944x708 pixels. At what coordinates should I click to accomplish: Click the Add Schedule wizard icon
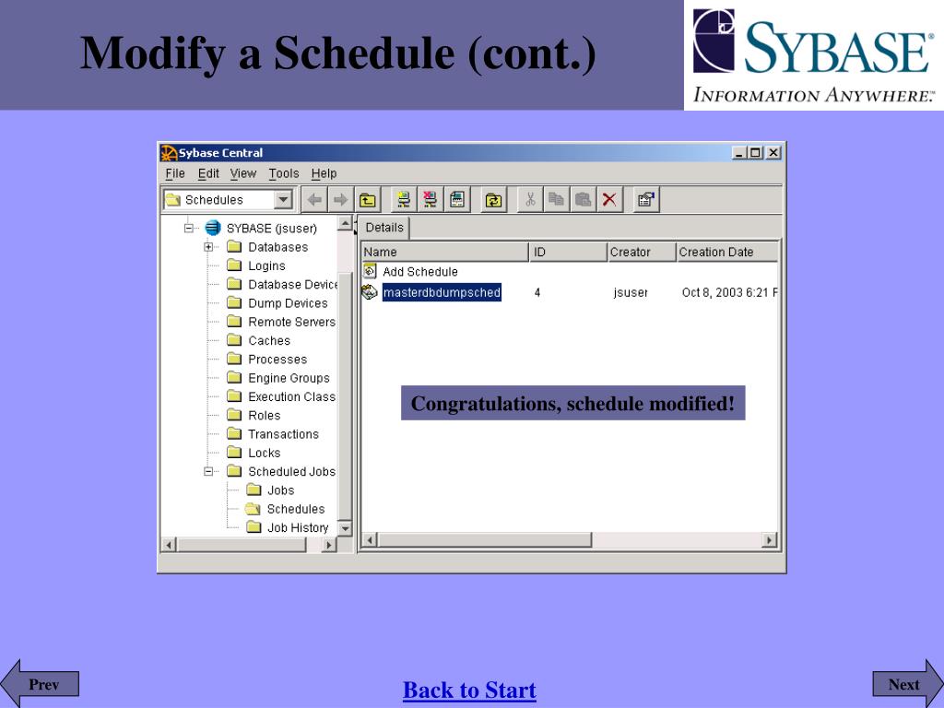pos(370,271)
